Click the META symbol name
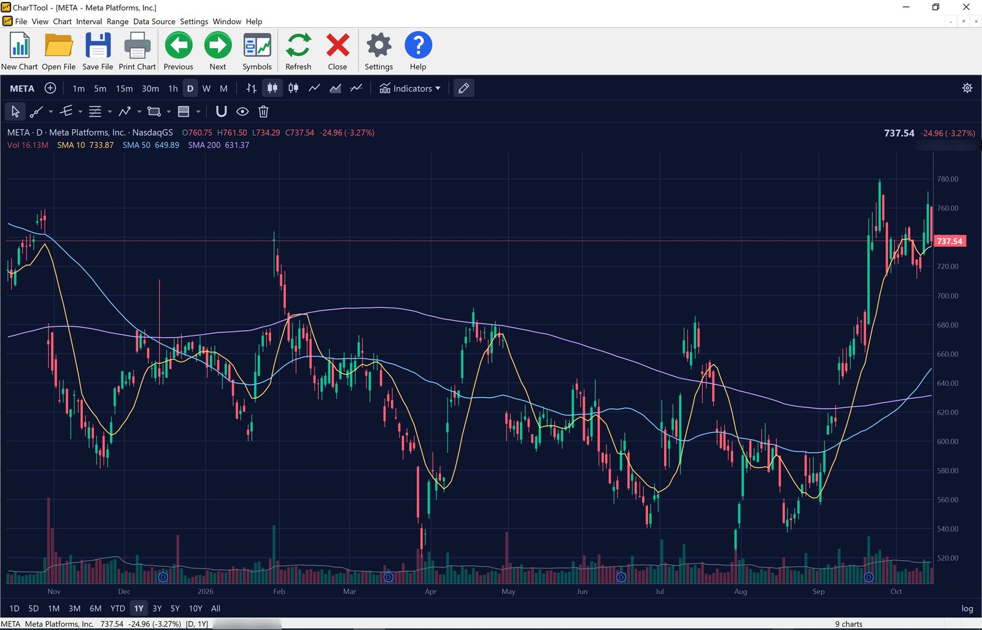The image size is (982, 630). pos(22,88)
